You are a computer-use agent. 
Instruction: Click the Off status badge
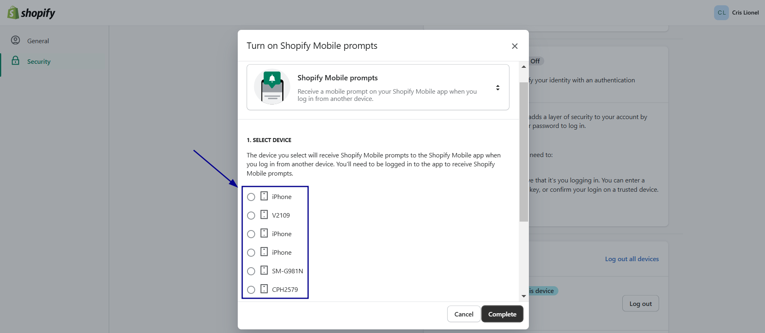pyautogui.click(x=535, y=61)
